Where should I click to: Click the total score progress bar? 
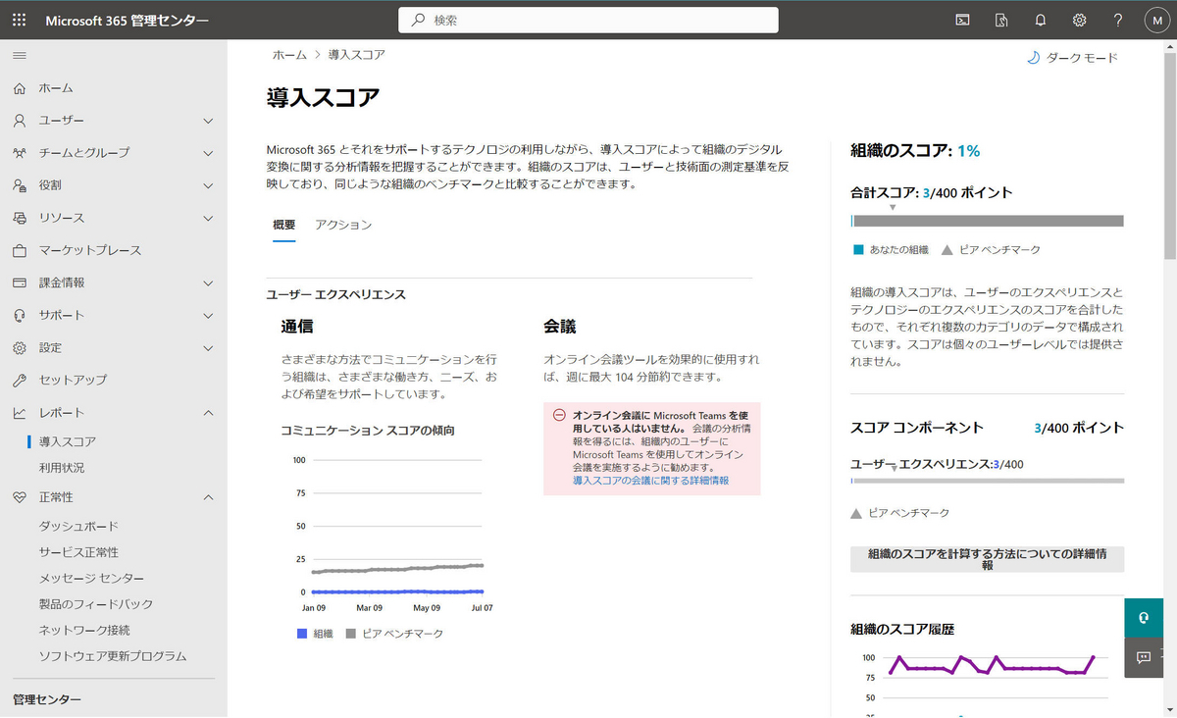(x=987, y=221)
